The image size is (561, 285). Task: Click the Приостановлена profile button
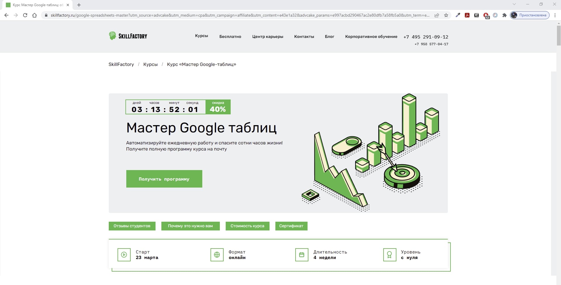[530, 15]
